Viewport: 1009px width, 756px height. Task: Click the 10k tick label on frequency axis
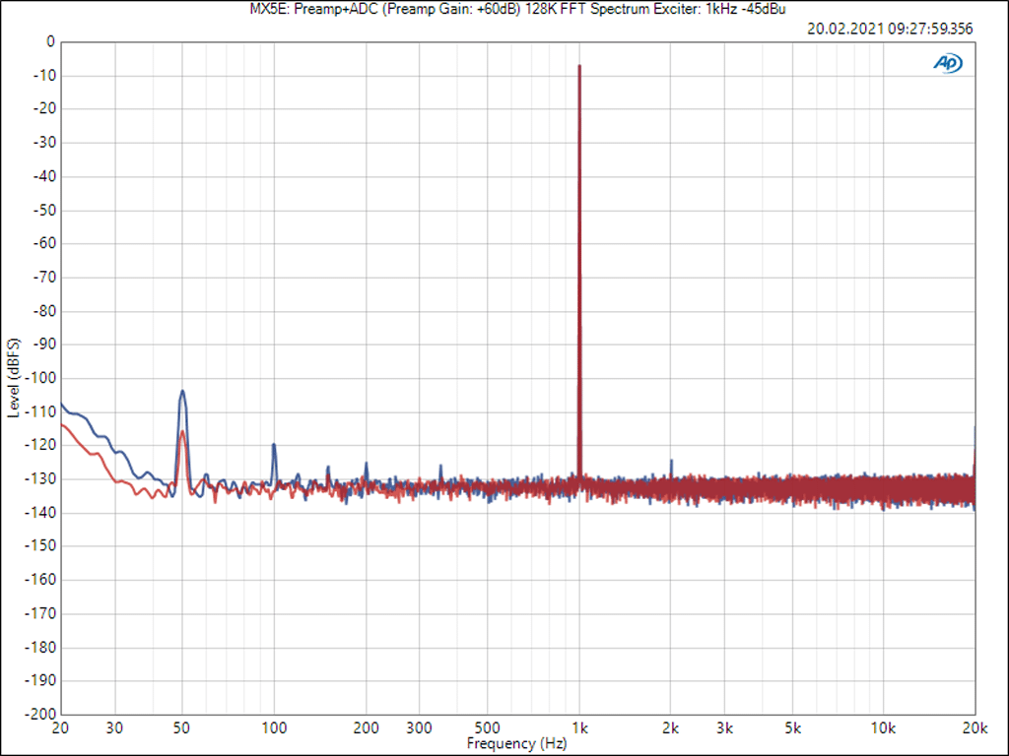[883, 727]
